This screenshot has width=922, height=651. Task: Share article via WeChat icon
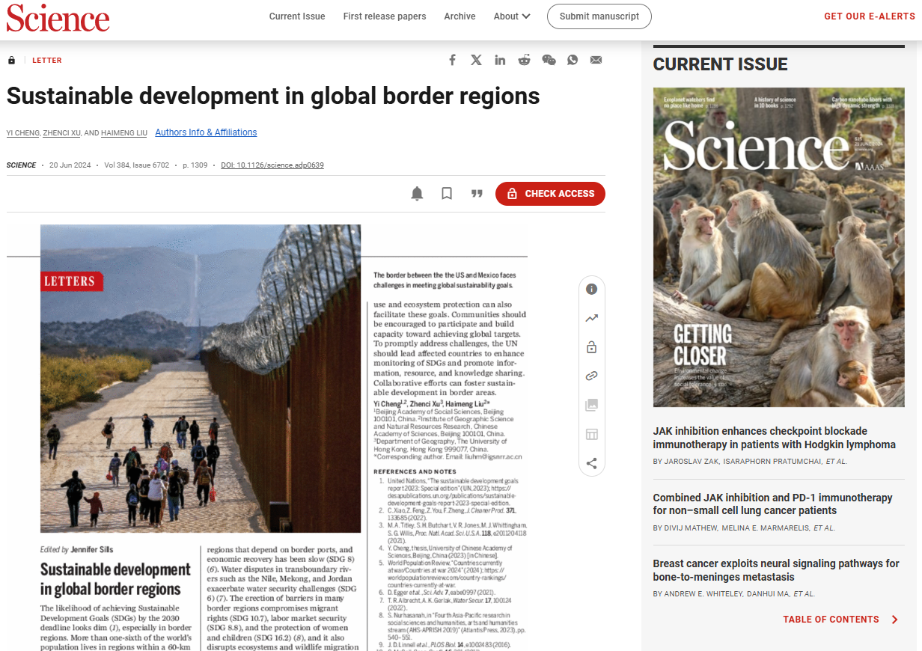click(x=549, y=60)
